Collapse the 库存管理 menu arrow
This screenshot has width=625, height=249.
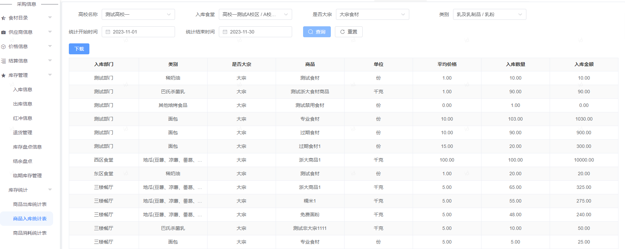coord(50,75)
